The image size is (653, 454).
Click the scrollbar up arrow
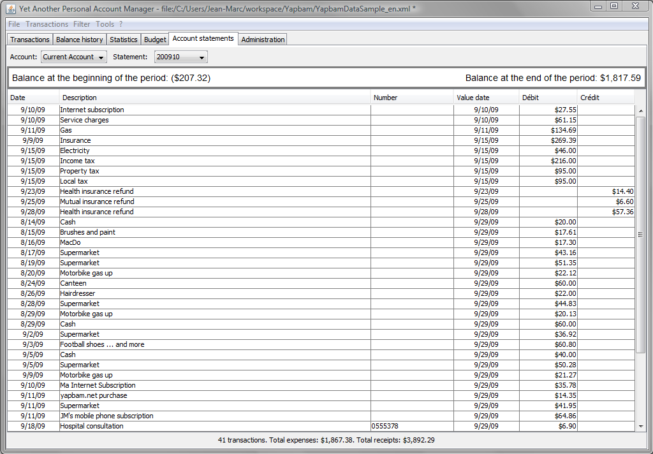click(x=640, y=111)
